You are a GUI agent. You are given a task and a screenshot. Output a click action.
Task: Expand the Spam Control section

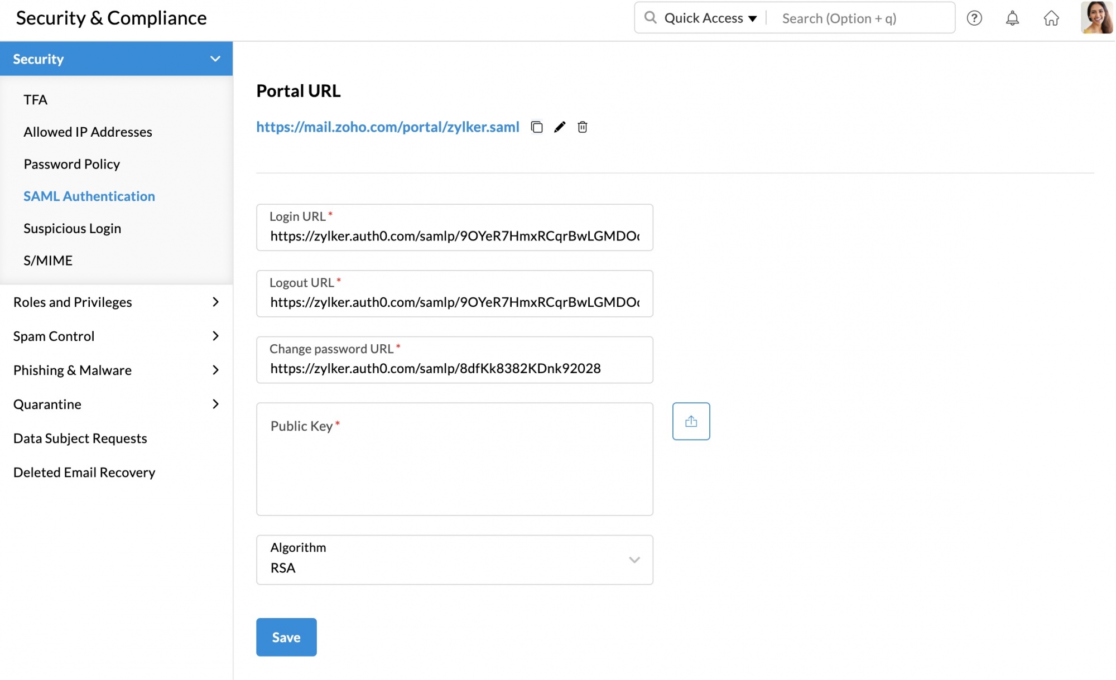click(215, 336)
